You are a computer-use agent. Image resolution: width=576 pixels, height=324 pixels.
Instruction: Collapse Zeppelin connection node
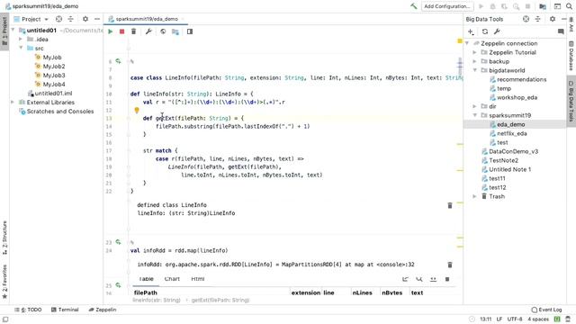point(467,43)
